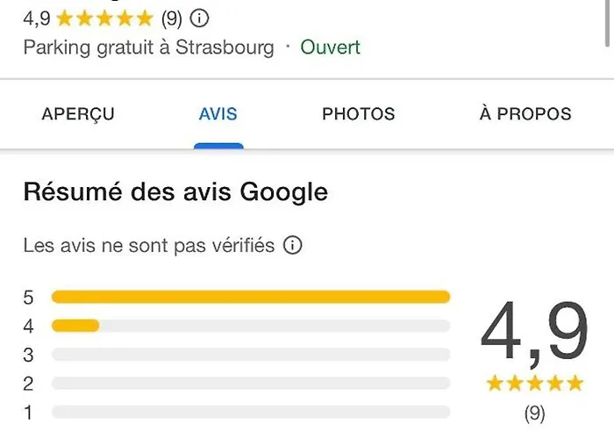Image resolution: width=614 pixels, height=439 pixels.
Task: Click the star rating row at the top
Action: click(104, 18)
